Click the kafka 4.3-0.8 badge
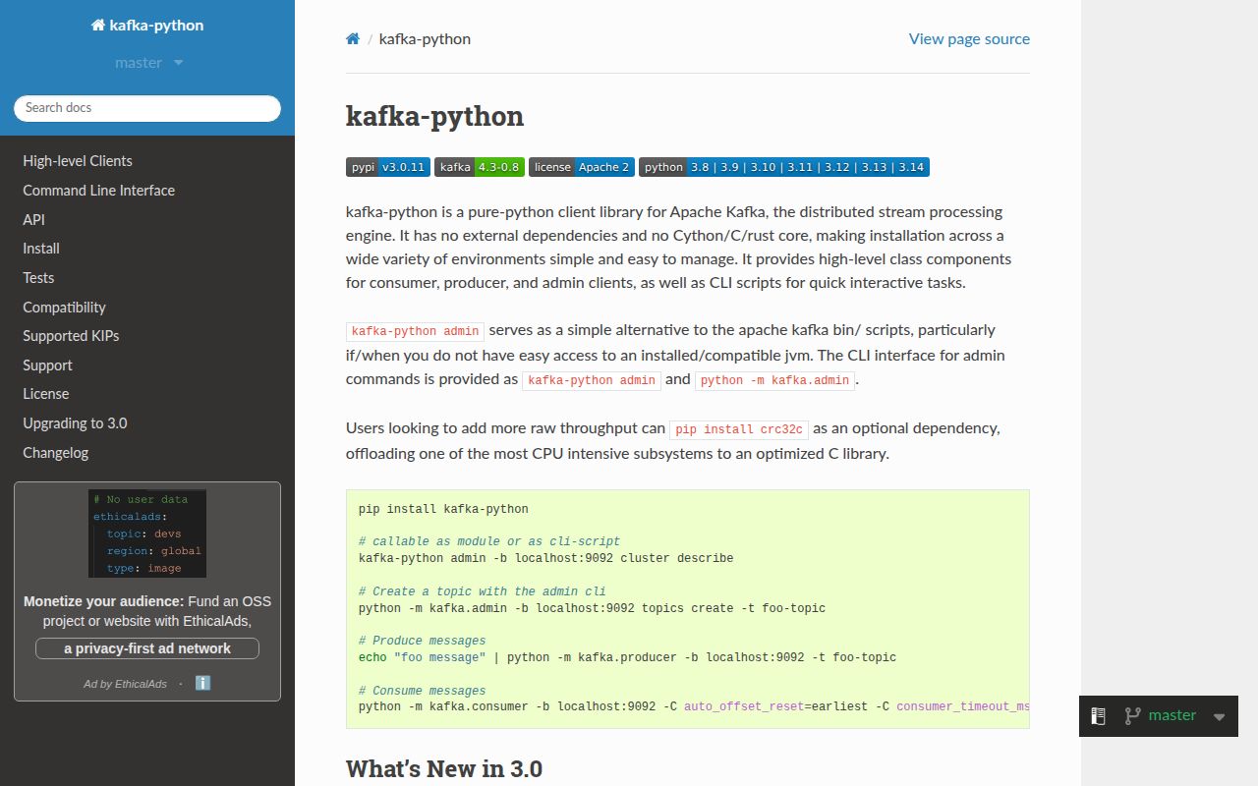1258x786 pixels. pyautogui.click(x=479, y=167)
